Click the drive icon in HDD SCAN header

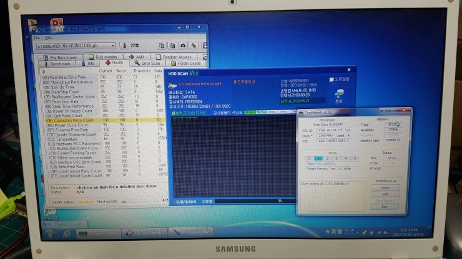pyautogui.click(x=172, y=85)
